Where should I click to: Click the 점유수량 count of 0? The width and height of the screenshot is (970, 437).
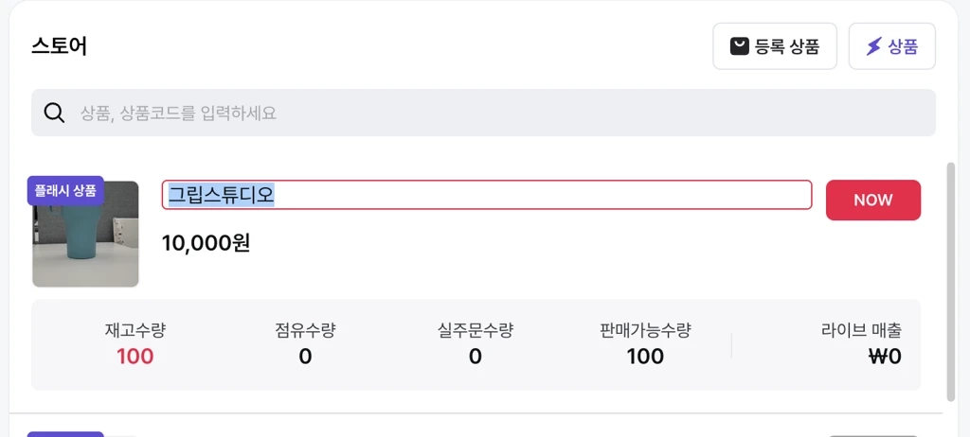[x=305, y=357]
